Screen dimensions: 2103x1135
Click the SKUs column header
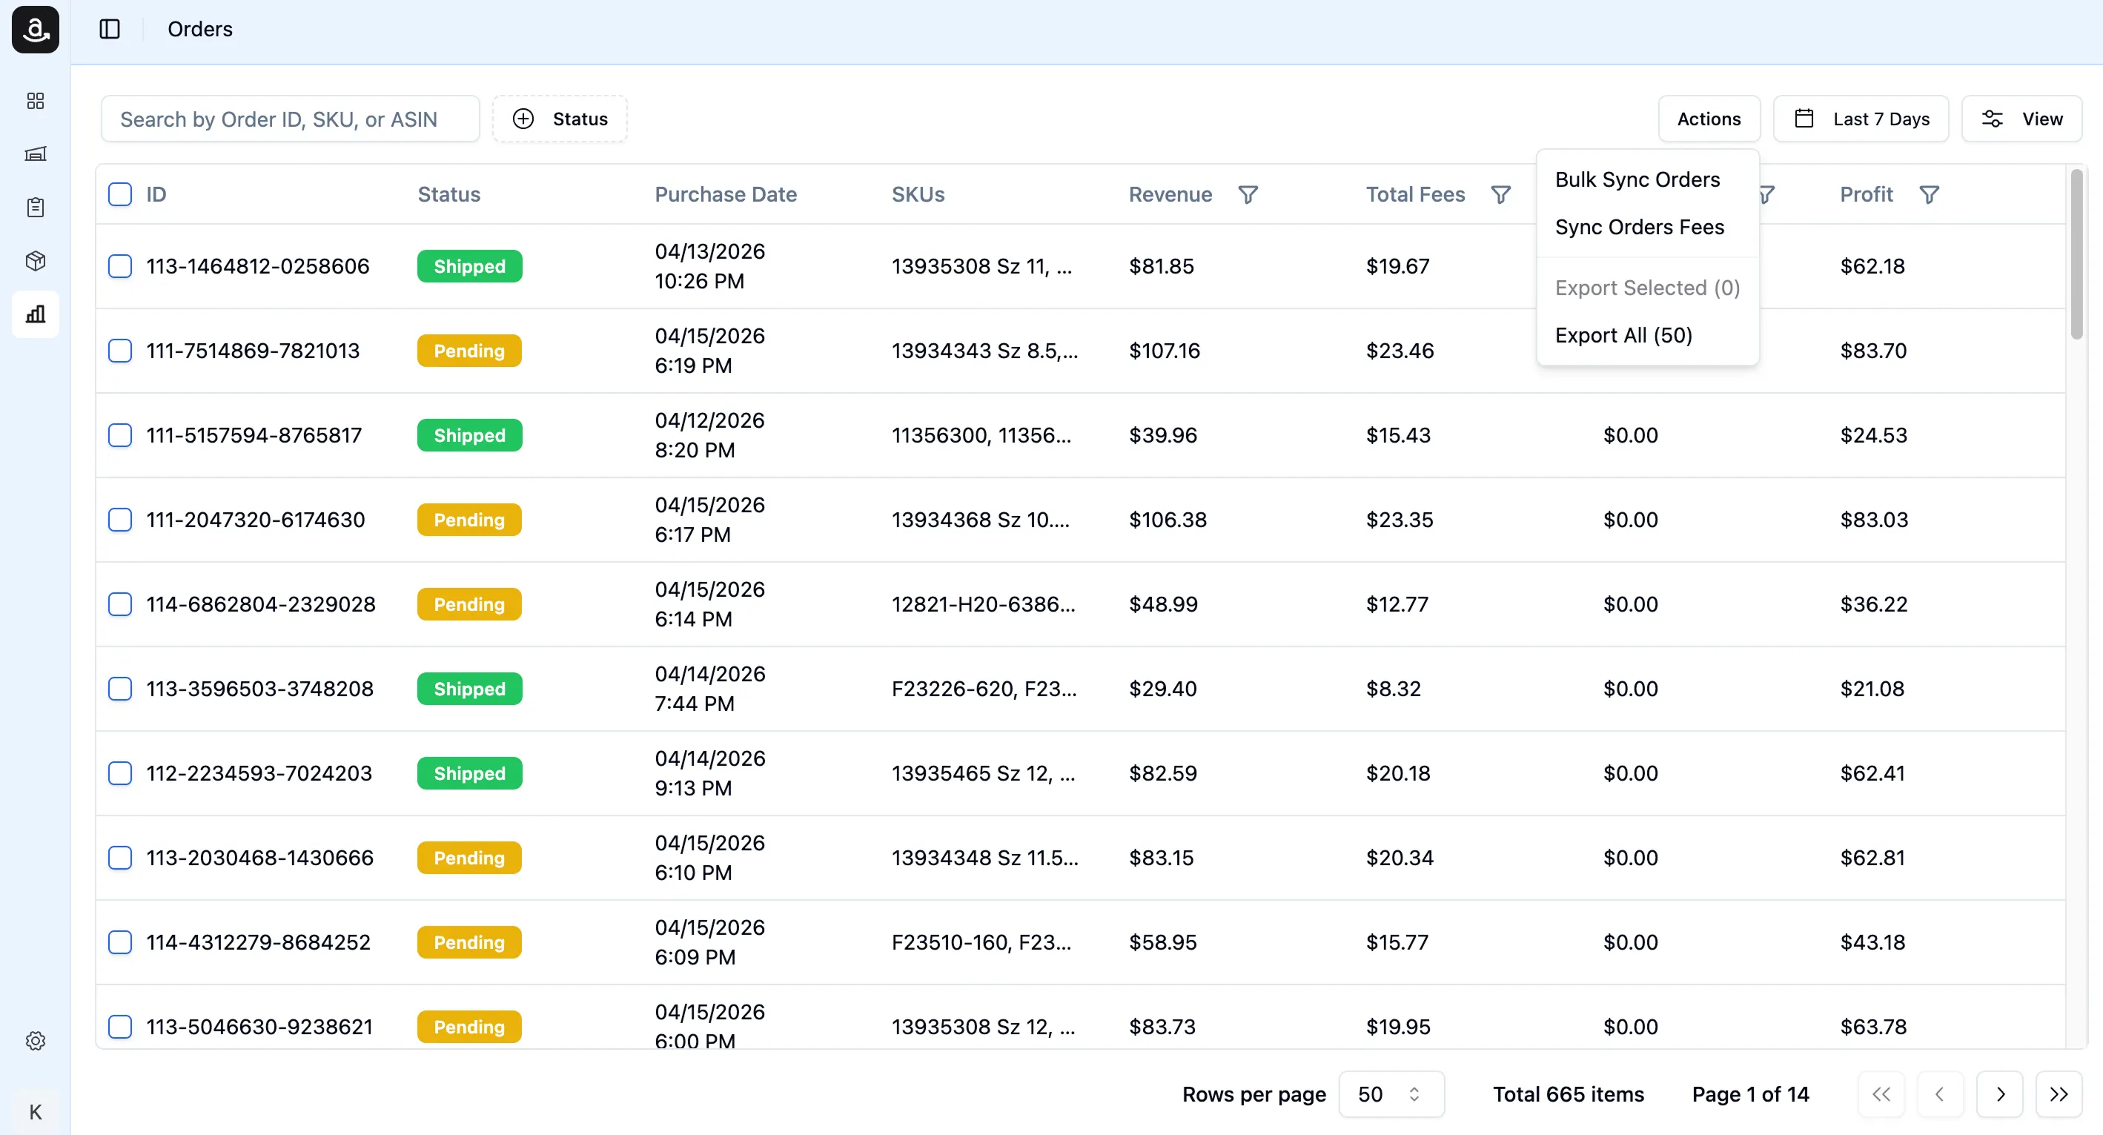point(918,194)
